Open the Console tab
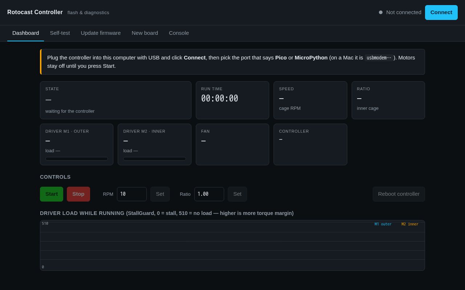 (x=179, y=33)
